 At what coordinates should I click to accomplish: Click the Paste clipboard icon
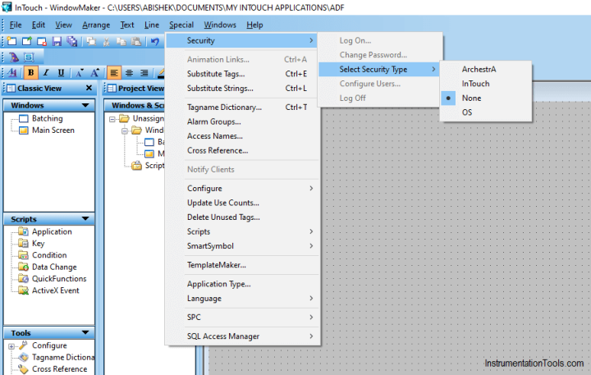[x=136, y=41]
